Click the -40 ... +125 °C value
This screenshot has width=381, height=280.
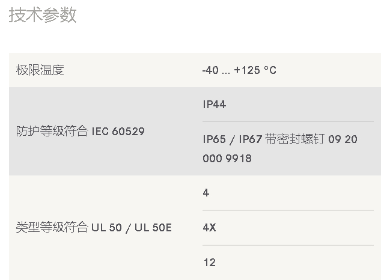[239, 70]
